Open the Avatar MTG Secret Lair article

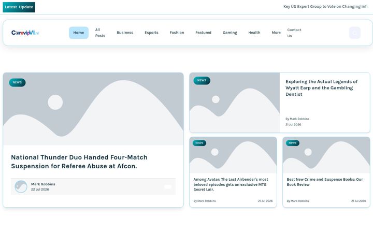point(231,184)
